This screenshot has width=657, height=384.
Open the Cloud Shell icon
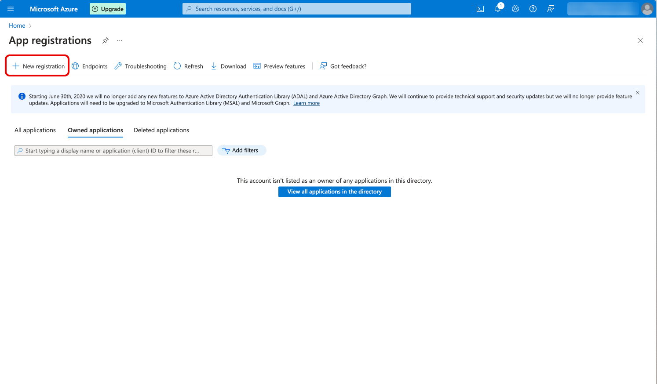(x=480, y=9)
